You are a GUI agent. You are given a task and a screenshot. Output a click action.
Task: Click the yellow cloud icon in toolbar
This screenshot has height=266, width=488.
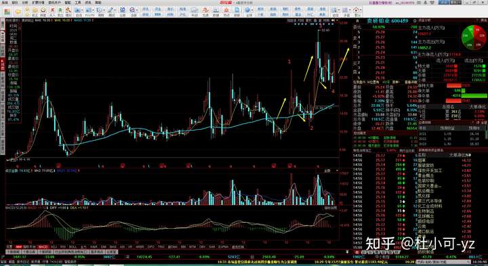[x=18, y=12]
